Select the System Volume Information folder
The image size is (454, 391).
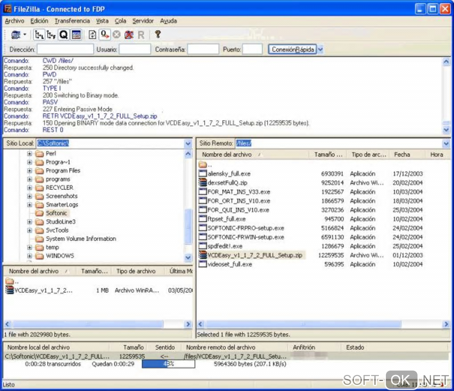tap(81, 239)
